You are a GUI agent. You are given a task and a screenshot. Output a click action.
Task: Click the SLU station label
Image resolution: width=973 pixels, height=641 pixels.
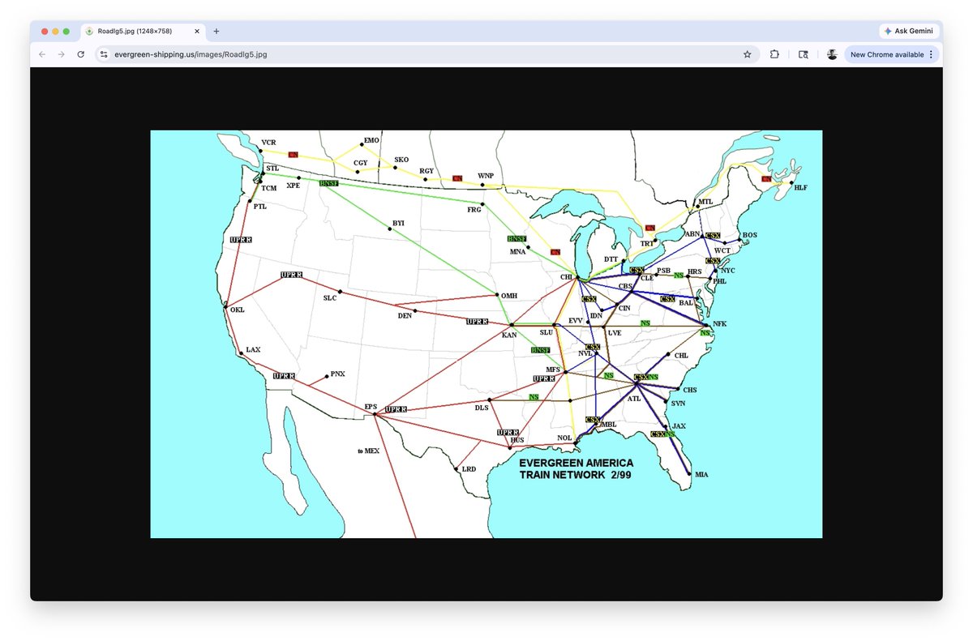coord(546,332)
